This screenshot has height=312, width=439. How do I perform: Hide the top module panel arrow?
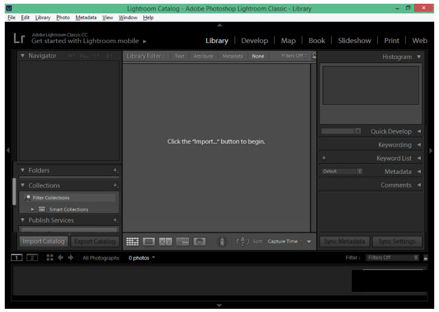point(219,25)
